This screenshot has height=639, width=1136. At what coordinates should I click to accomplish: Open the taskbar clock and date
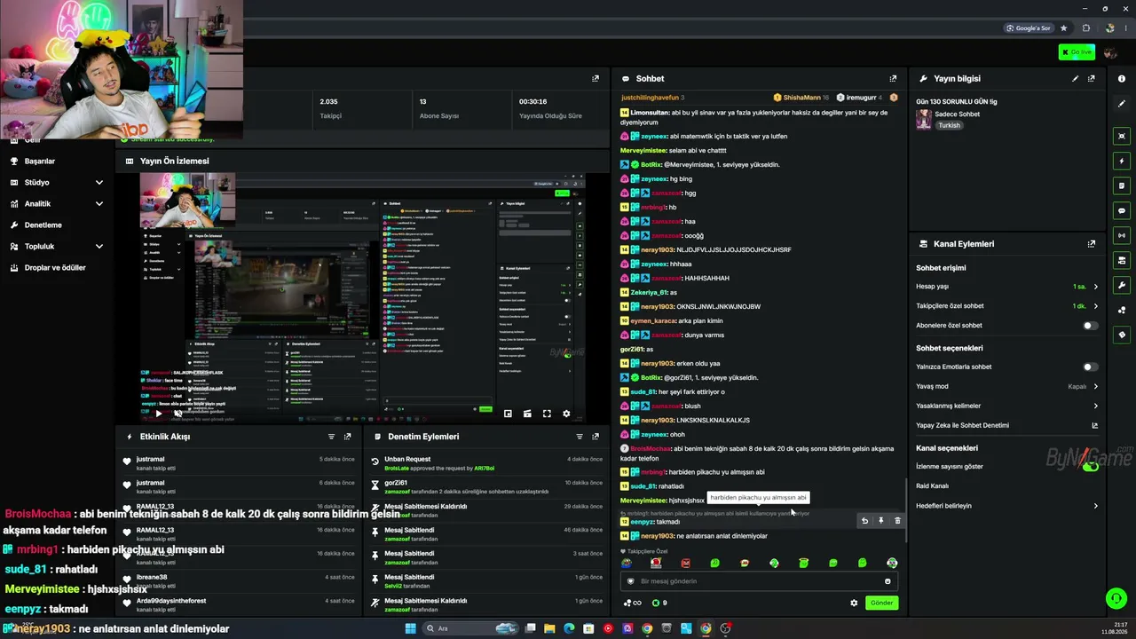(1115, 628)
